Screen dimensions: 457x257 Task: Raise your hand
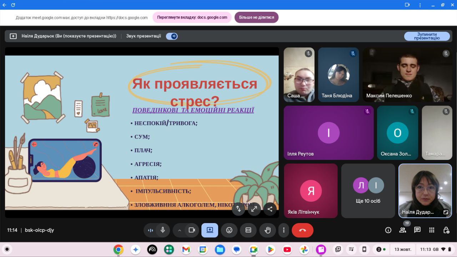[267, 230]
